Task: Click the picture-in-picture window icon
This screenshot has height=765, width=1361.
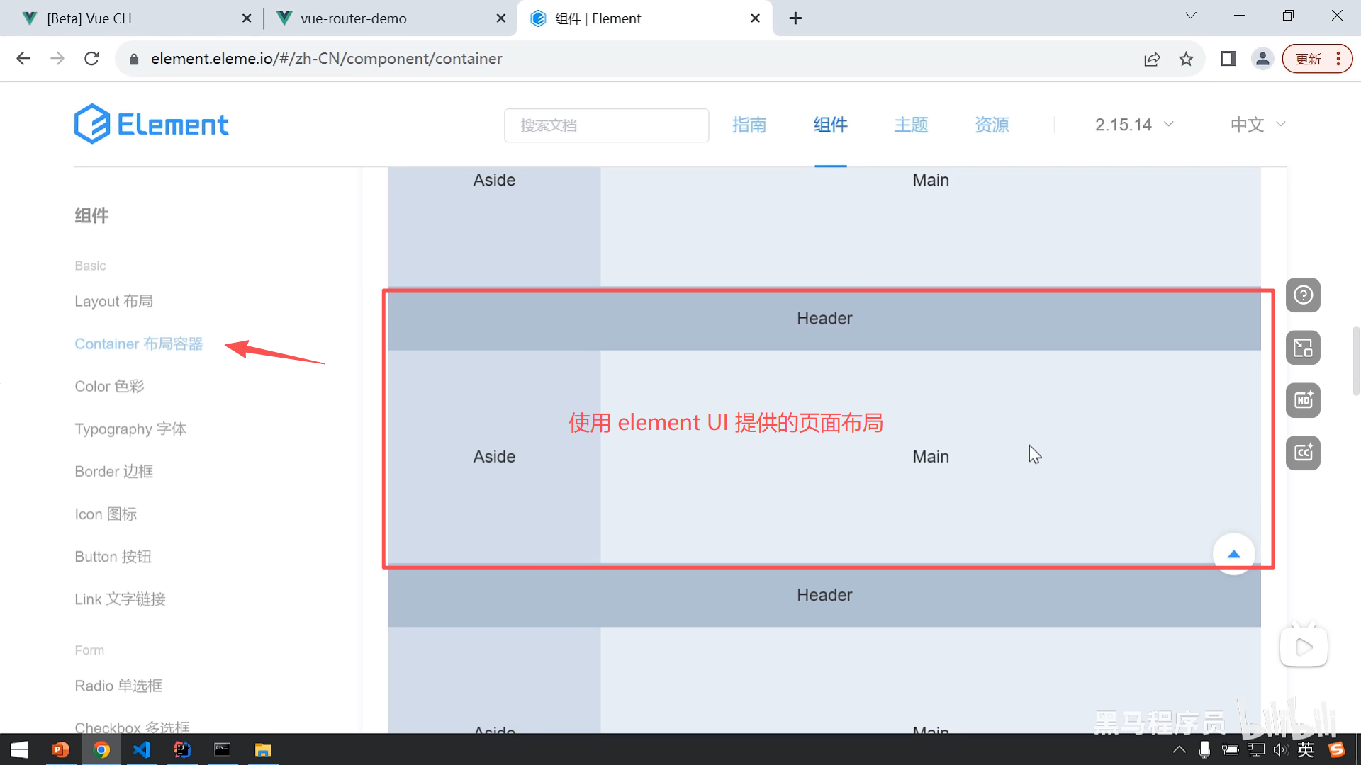Action: point(1303,348)
